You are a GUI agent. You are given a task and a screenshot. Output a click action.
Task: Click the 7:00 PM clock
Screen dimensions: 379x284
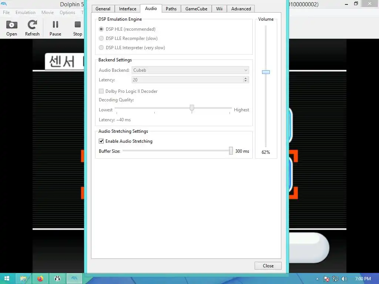[363, 279]
